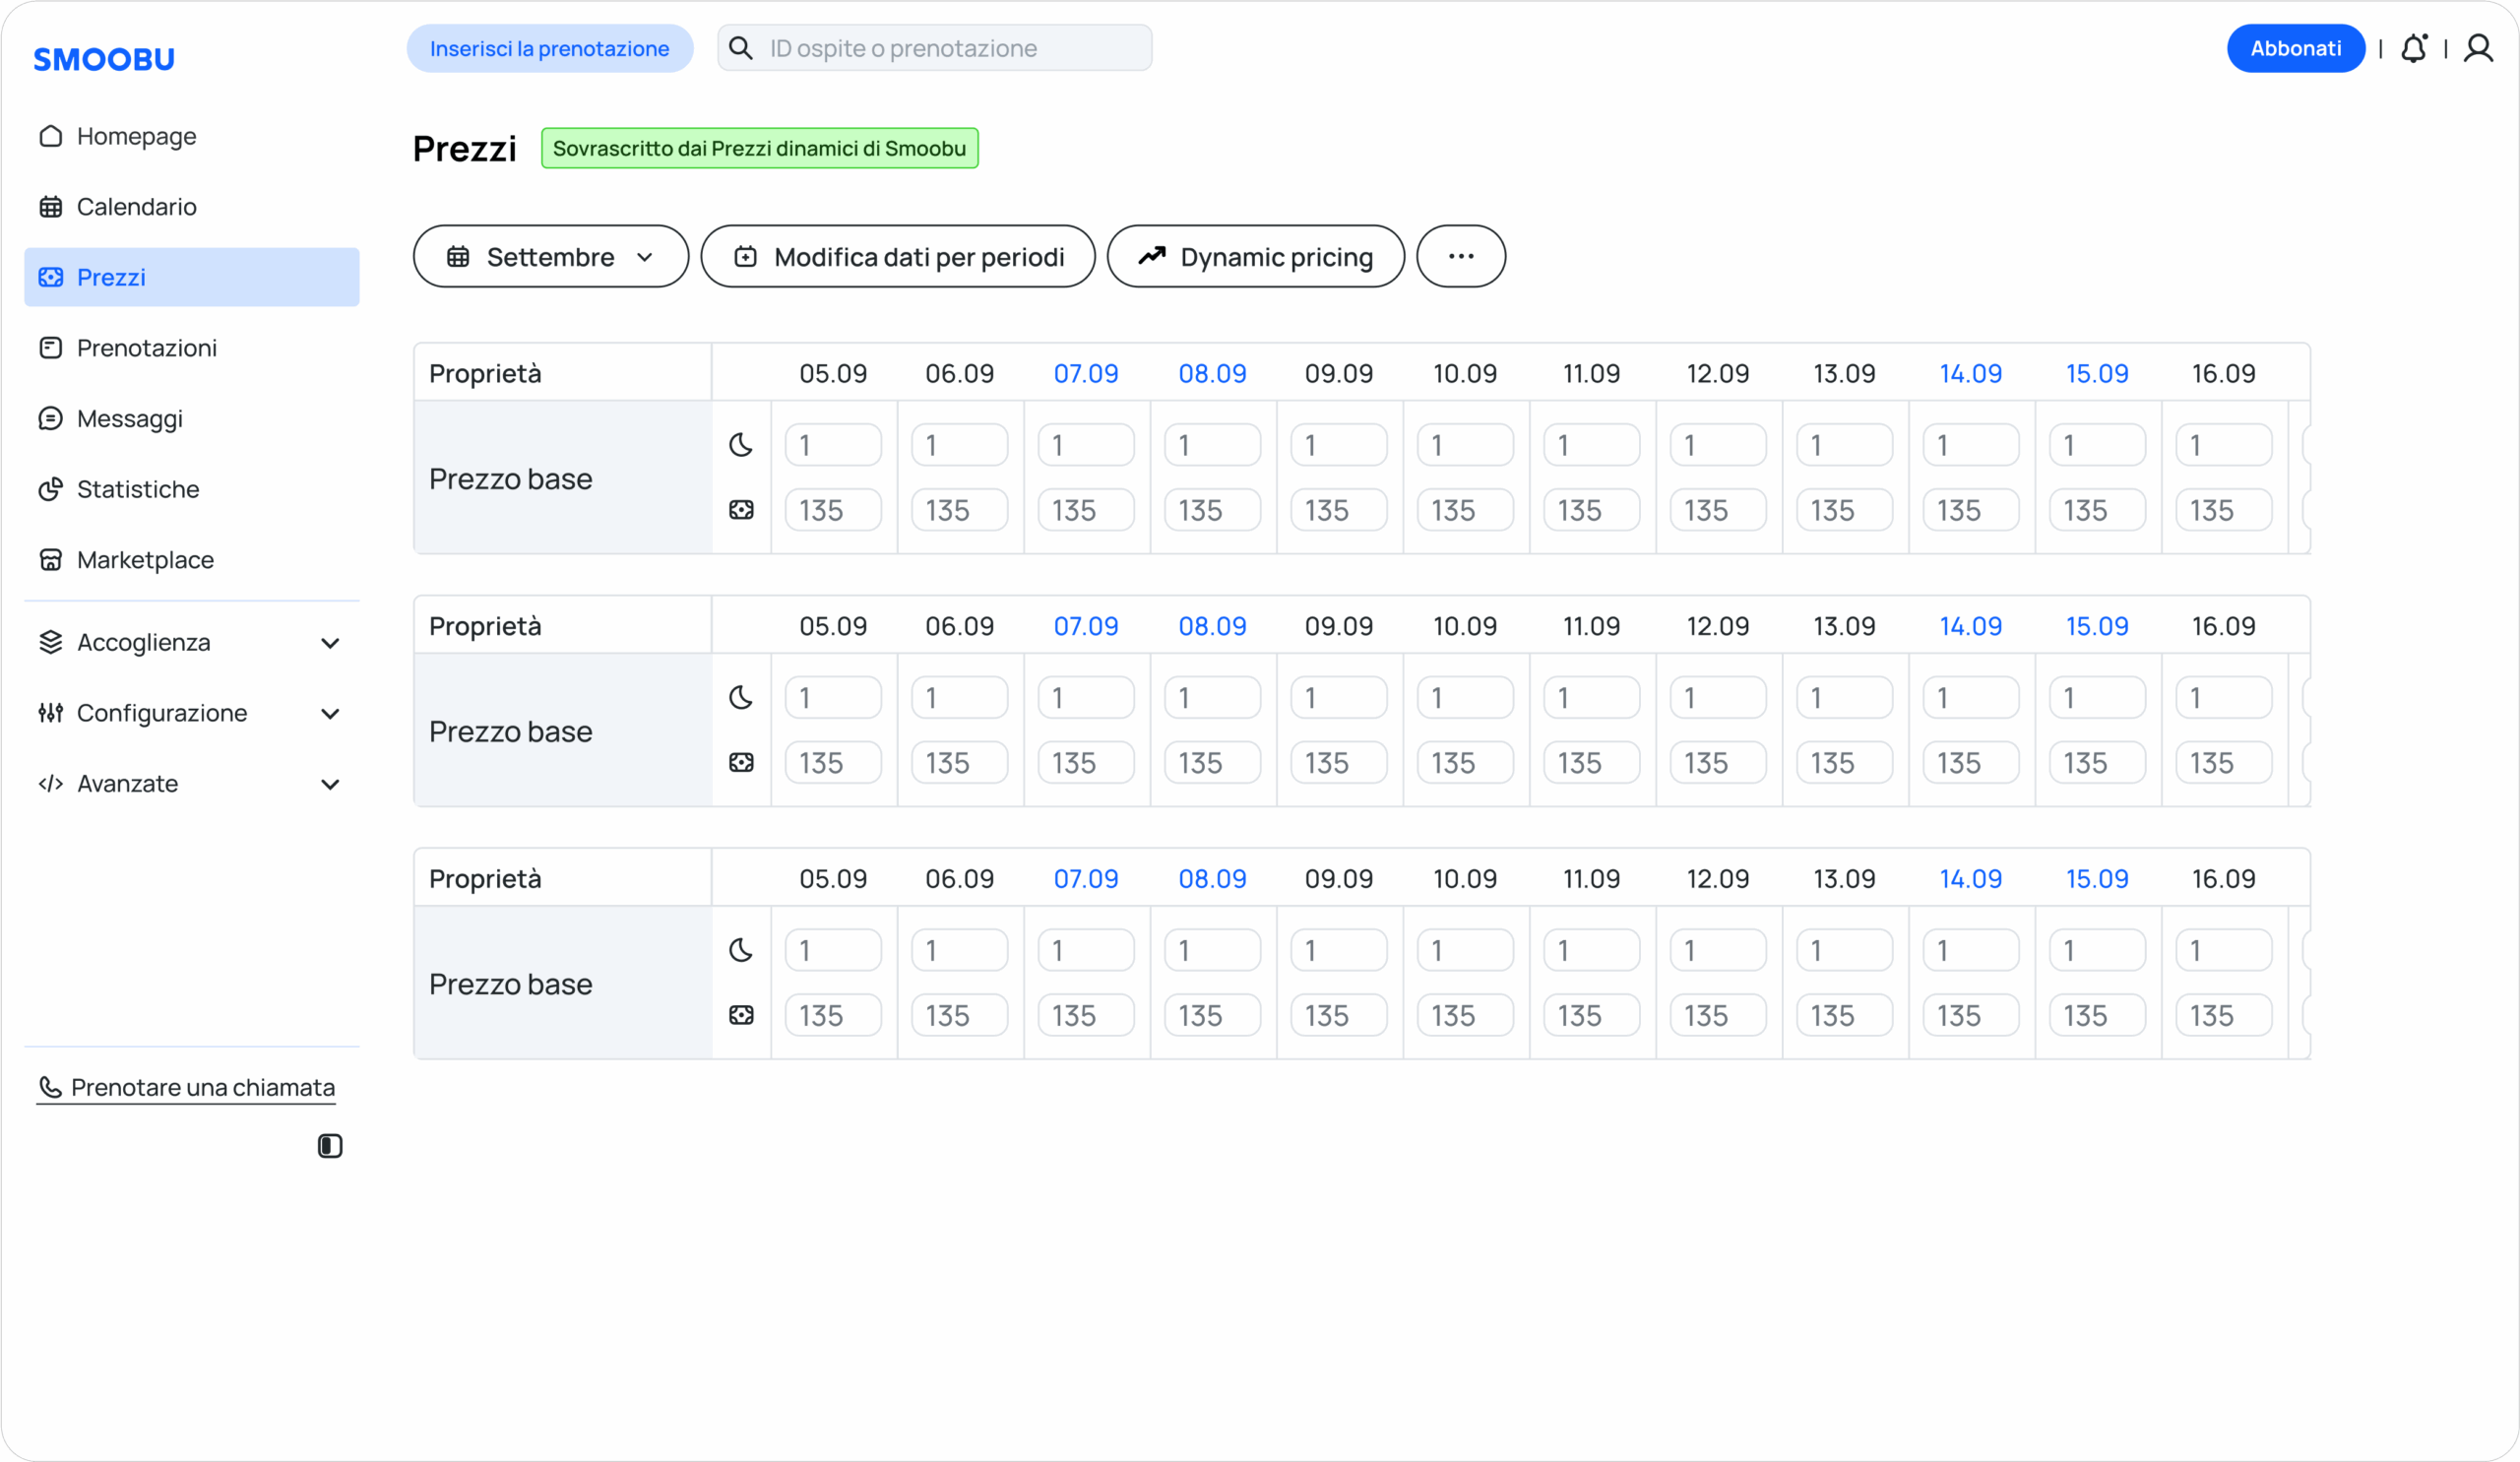Click the notification bell icon

pos(2413,48)
